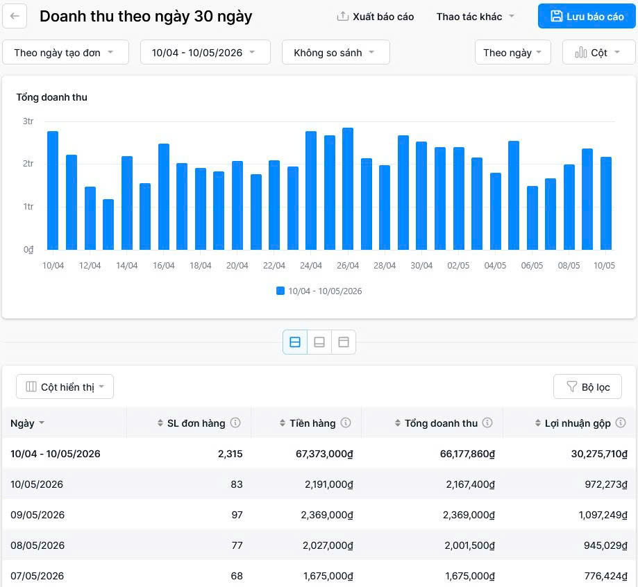The width and height of the screenshot is (638, 587).
Task: Switch to the rightmost layout view toggle
Action: coord(344,342)
